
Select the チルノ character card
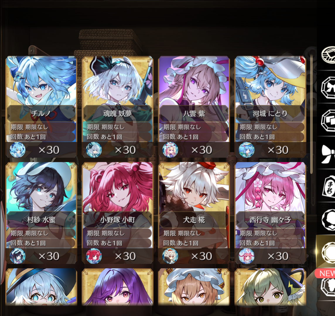[x=41, y=107]
